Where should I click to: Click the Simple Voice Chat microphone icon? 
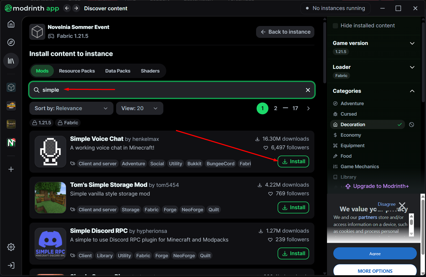pos(50,152)
